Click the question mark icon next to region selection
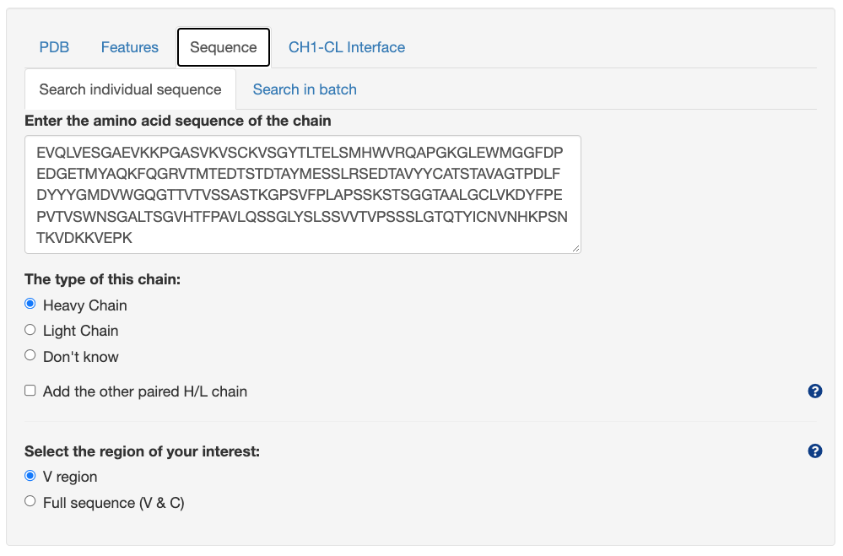Viewport: 843px width, 556px height. [814, 451]
